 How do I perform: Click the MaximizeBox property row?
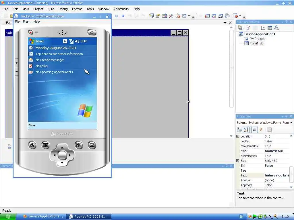coord(263,146)
